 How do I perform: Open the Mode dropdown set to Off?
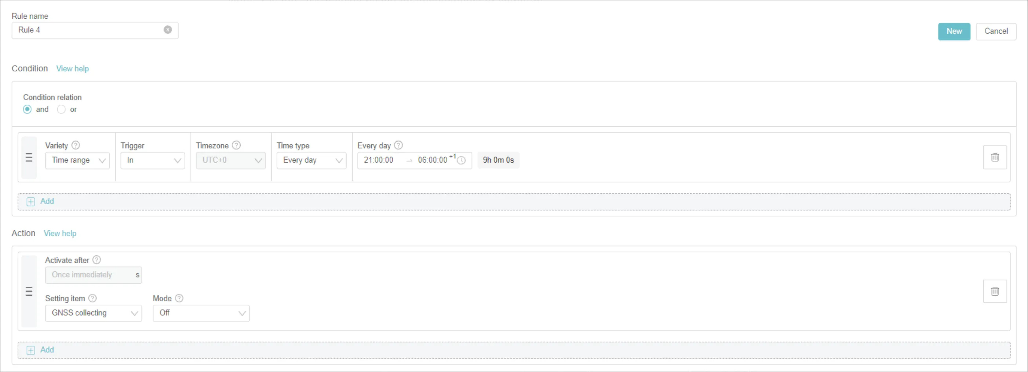[x=201, y=313]
